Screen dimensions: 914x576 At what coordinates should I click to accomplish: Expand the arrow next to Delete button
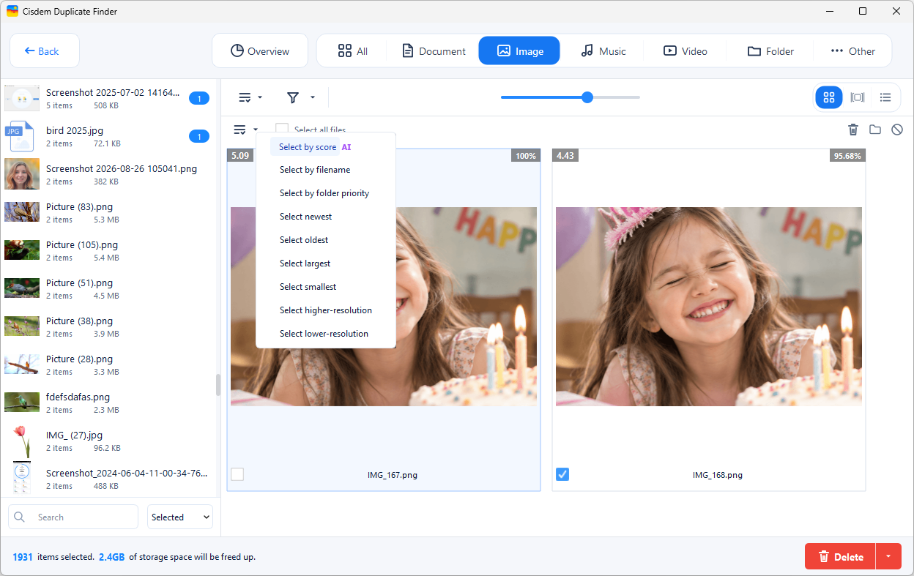pyautogui.click(x=888, y=556)
